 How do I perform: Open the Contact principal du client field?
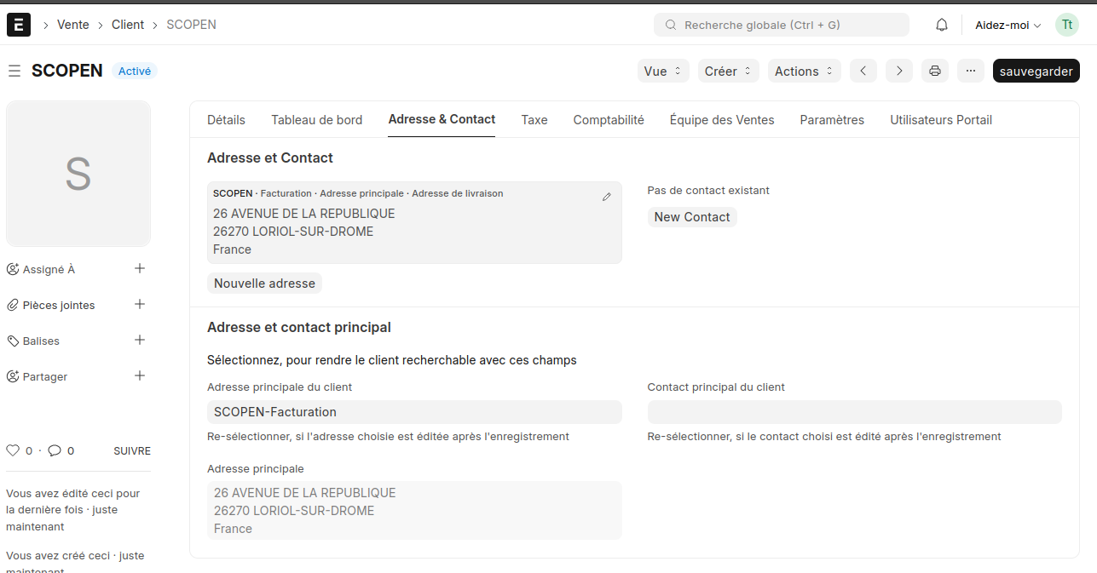pos(855,412)
